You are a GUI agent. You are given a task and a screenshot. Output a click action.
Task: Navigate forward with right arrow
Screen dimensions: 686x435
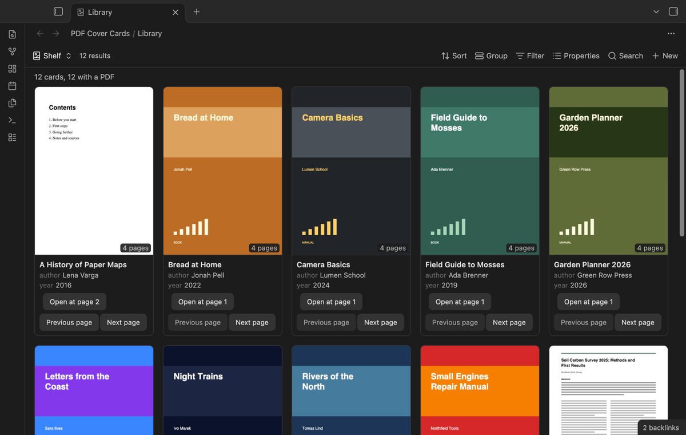[56, 33]
